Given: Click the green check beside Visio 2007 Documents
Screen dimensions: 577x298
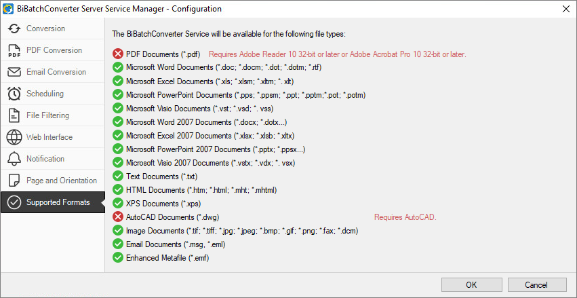Looking at the screenshot, I should (x=118, y=163).
